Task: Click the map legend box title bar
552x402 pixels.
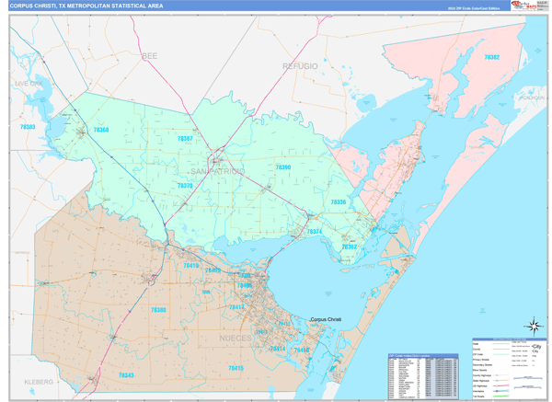Action: (509, 339)
